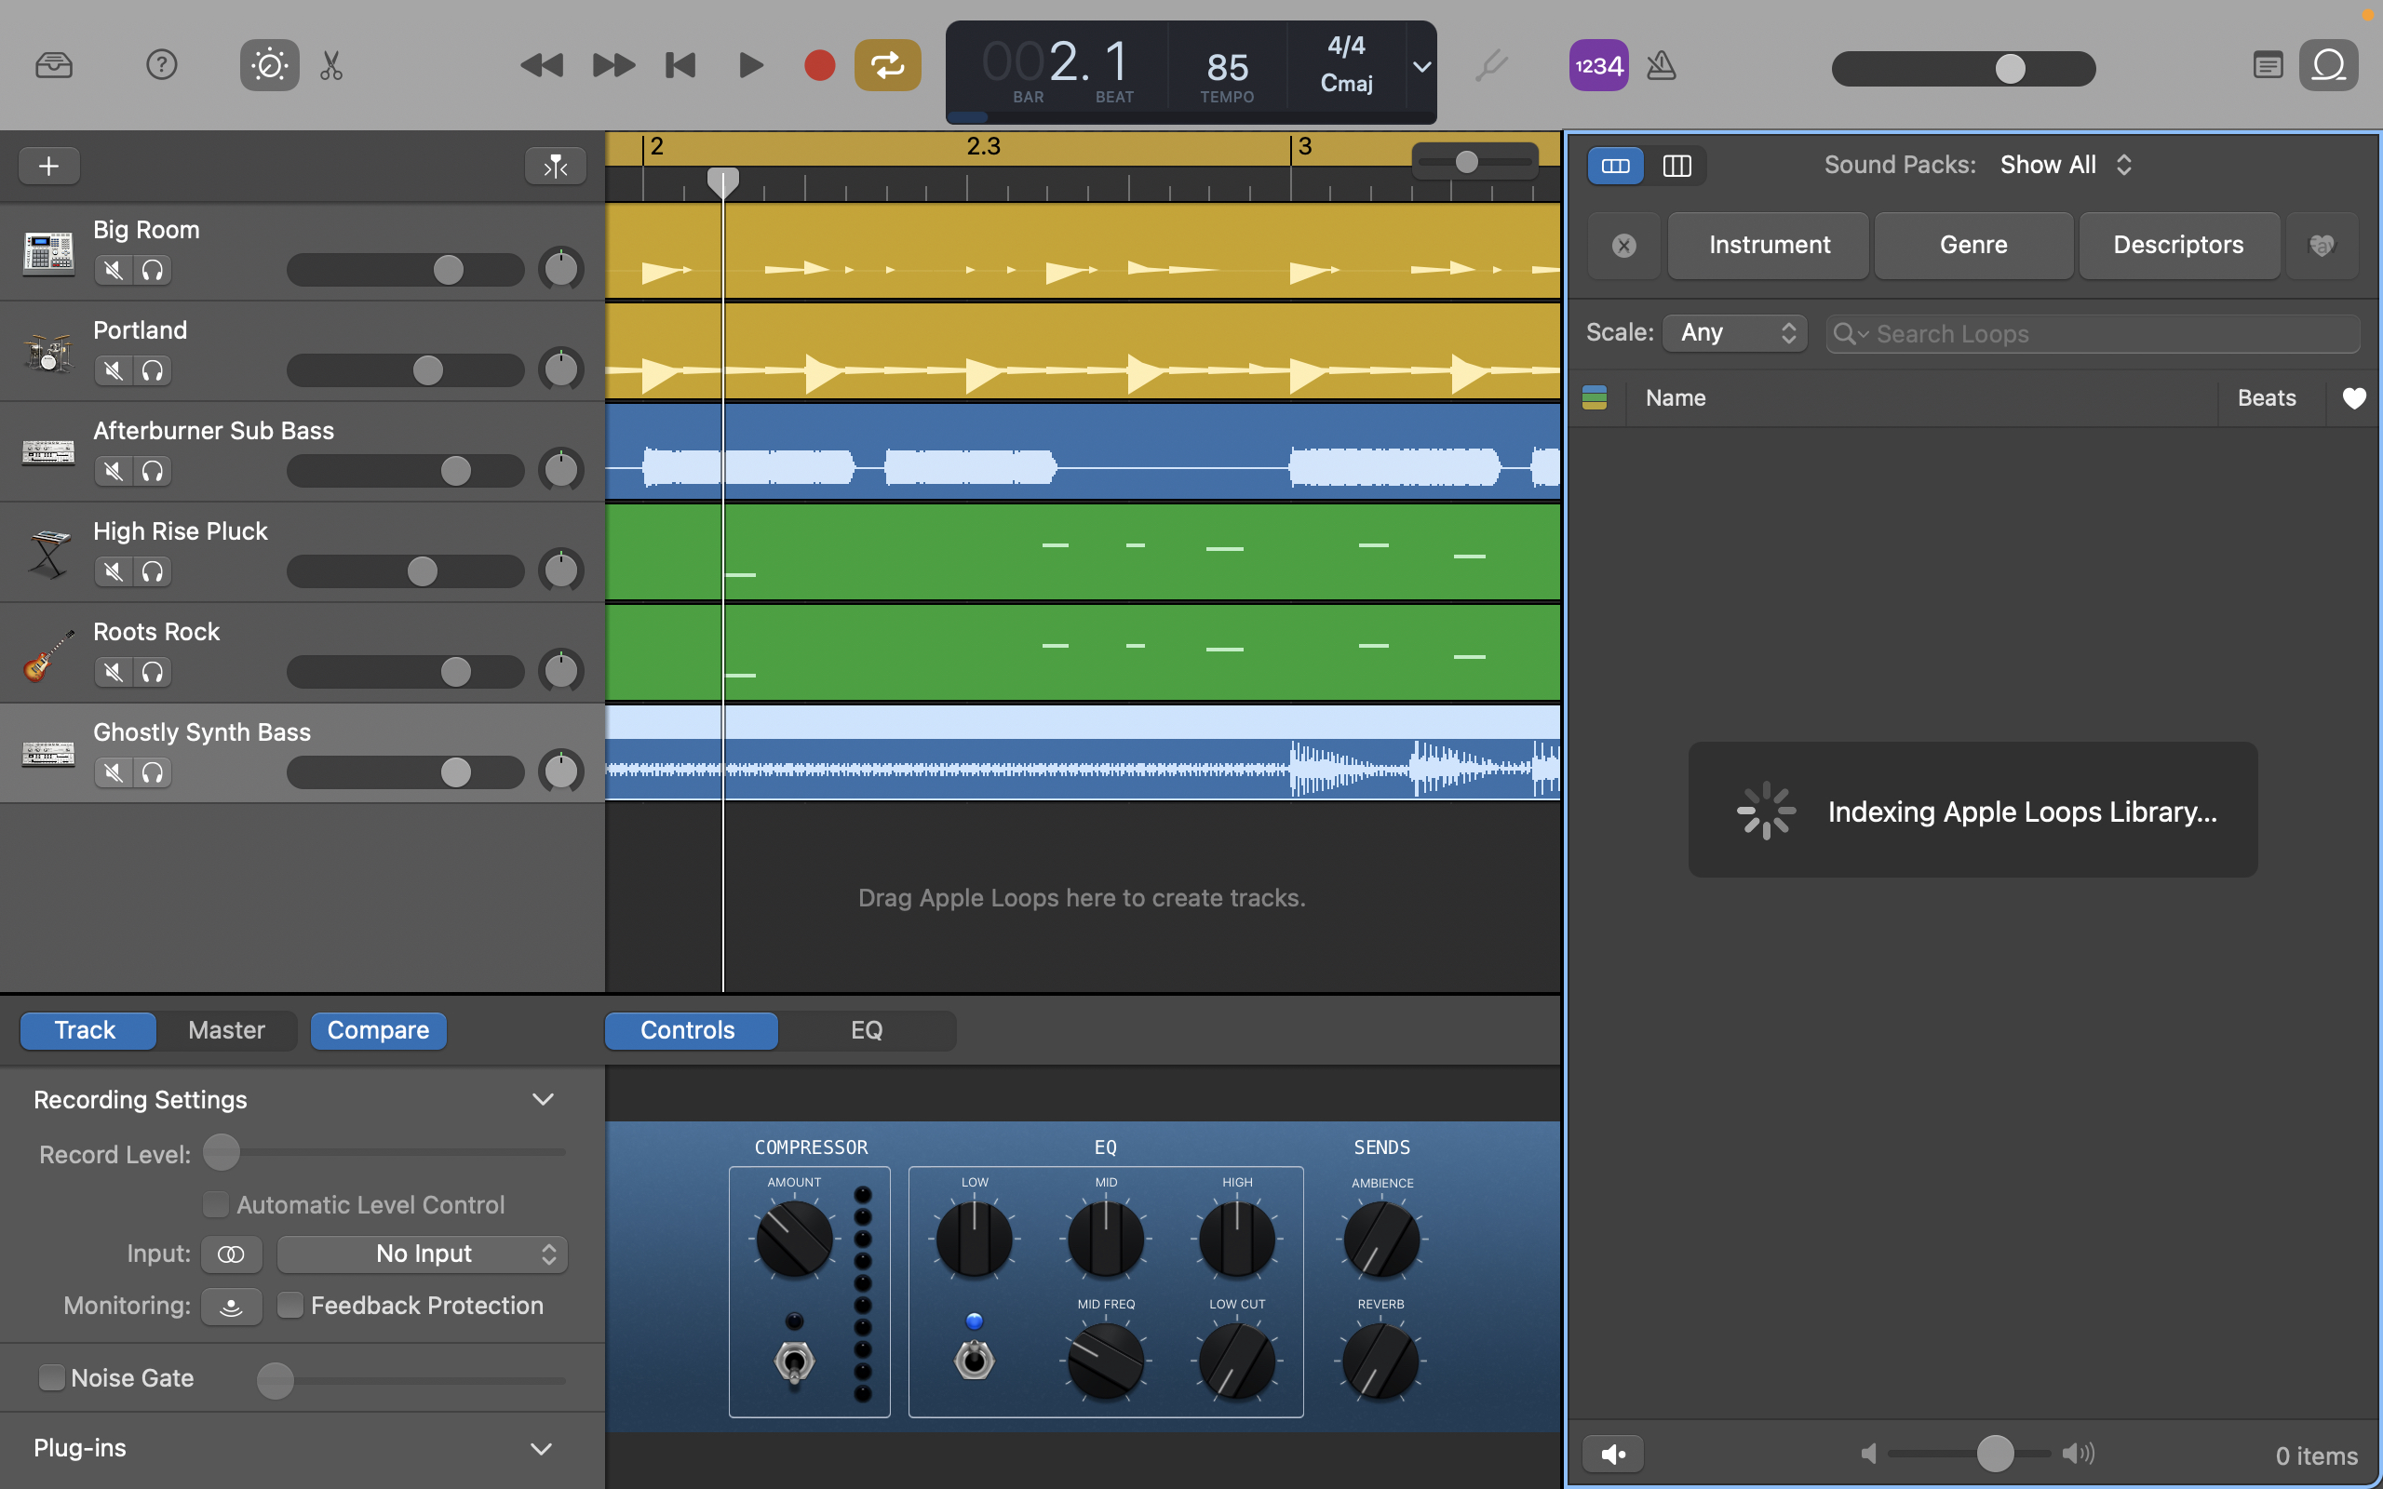The image size is (2383, 1489).
Task: Click the Loop/Cycle playback icon
Action: click(889, 65)
